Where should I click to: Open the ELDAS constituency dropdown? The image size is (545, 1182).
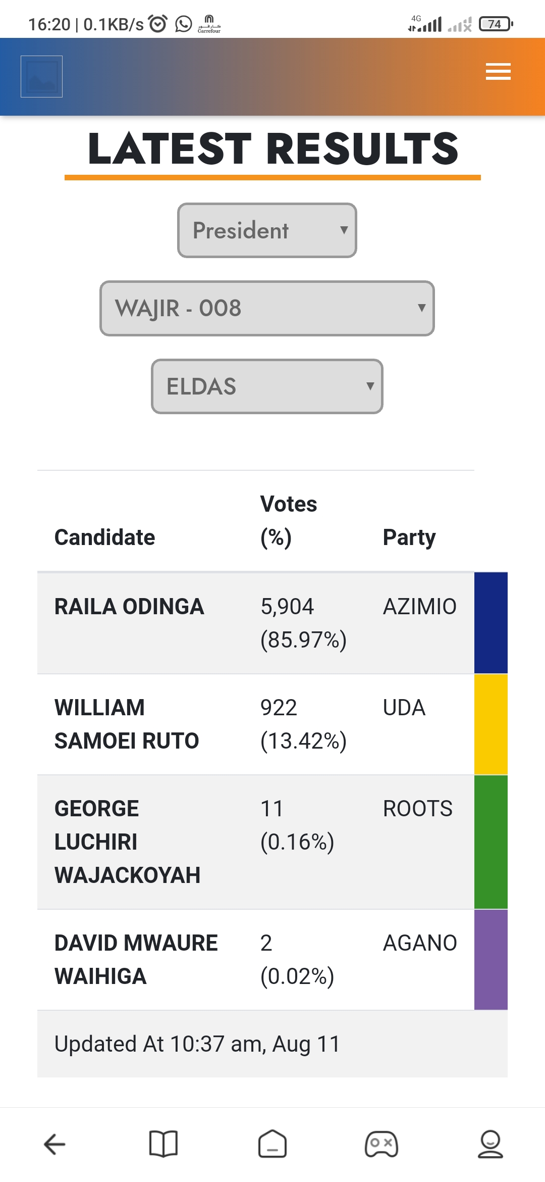[267, 386]
